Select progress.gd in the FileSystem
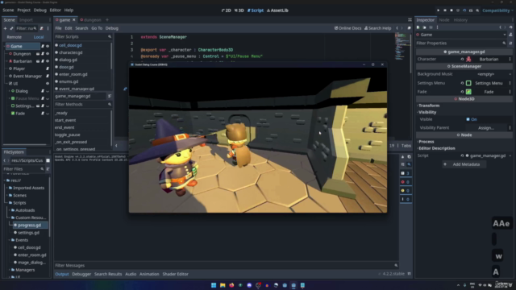The image size is (516, 290). pyautogui.click(x=29, y=226)
